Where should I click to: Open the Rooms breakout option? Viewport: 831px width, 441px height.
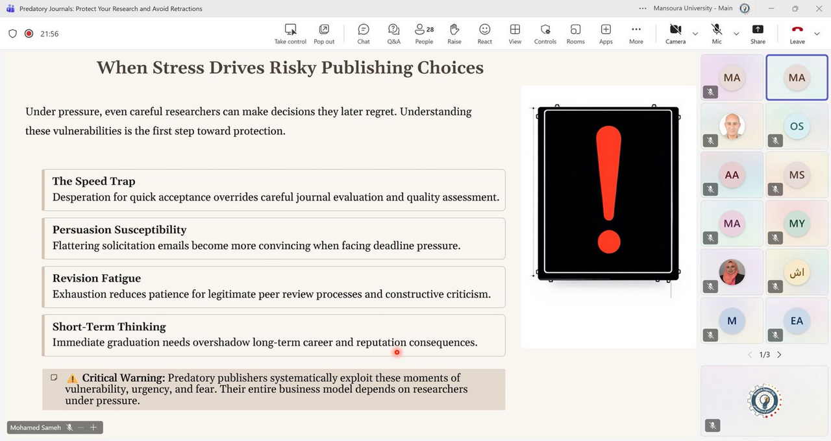click(x=575, y=34)
